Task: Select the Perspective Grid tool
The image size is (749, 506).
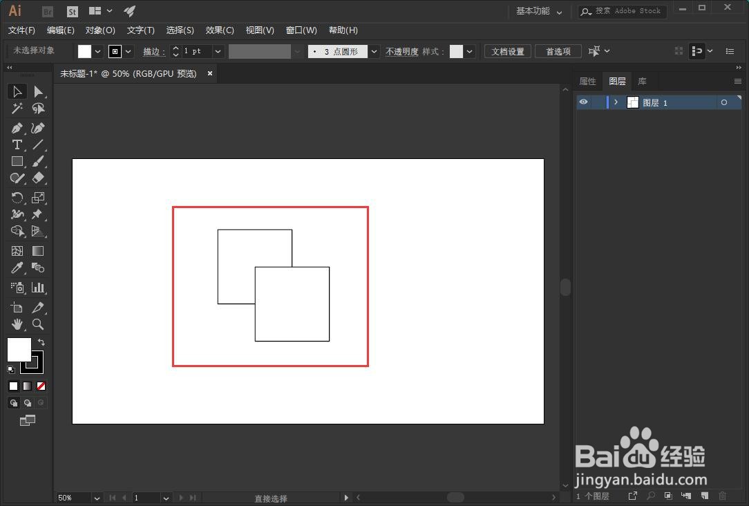Action: [x=38, y=232]
